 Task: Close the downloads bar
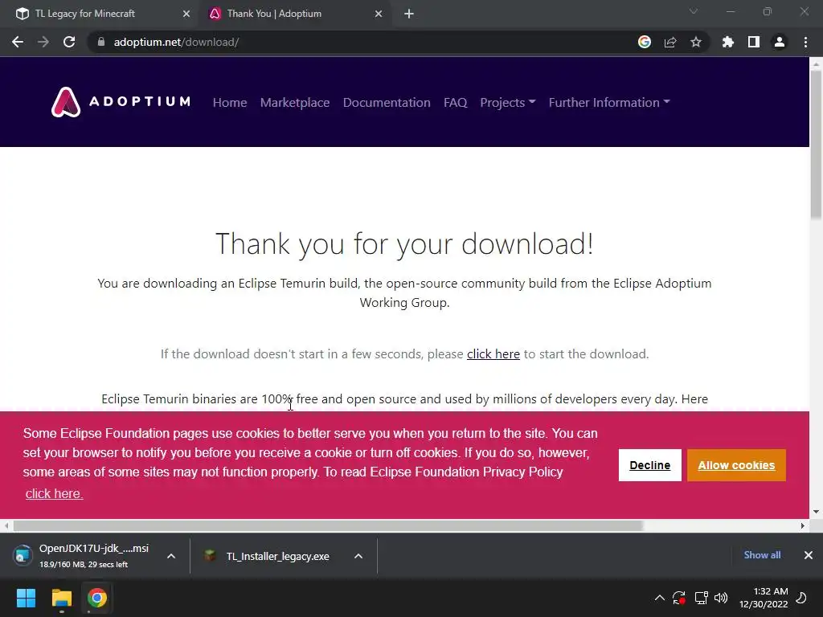[x=809, y=554]
